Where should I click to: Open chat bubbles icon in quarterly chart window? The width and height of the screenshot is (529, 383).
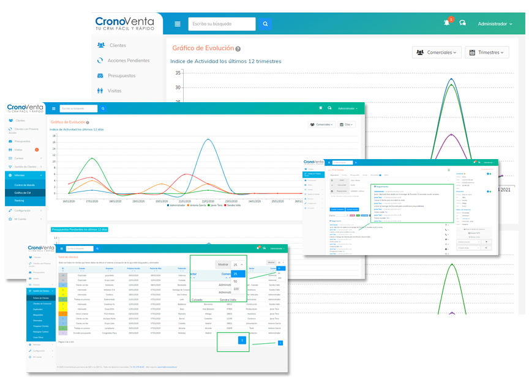coord(462,23)
